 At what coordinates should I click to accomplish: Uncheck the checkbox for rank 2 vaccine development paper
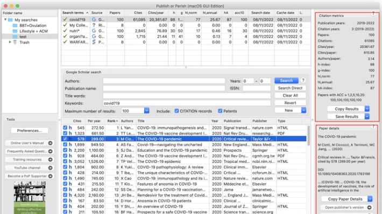pyautogui.click(x=65, y=133)
